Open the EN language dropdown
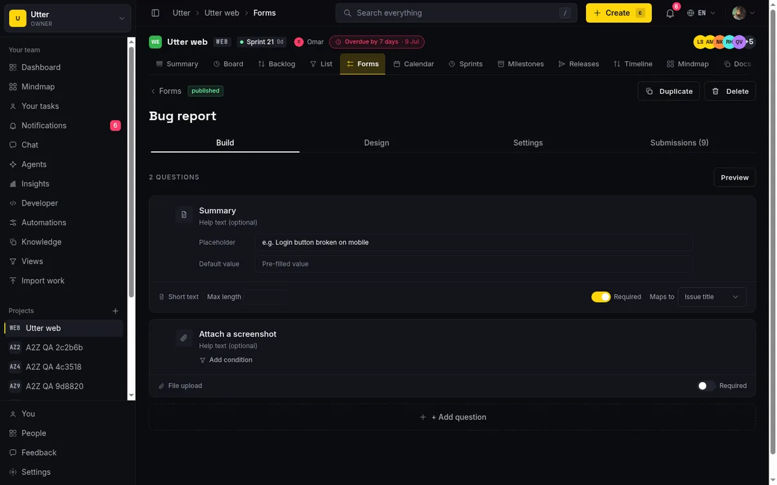Screen dimensions: 777x485 coord(701,13)
